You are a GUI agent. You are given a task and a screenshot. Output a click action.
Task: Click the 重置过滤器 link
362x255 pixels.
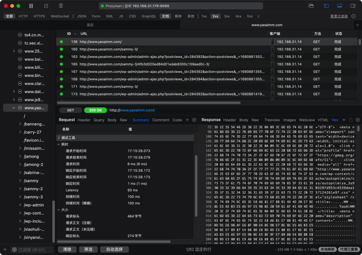(x=339, y=16)
